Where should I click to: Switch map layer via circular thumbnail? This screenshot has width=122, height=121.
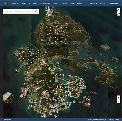click(8, 97)
